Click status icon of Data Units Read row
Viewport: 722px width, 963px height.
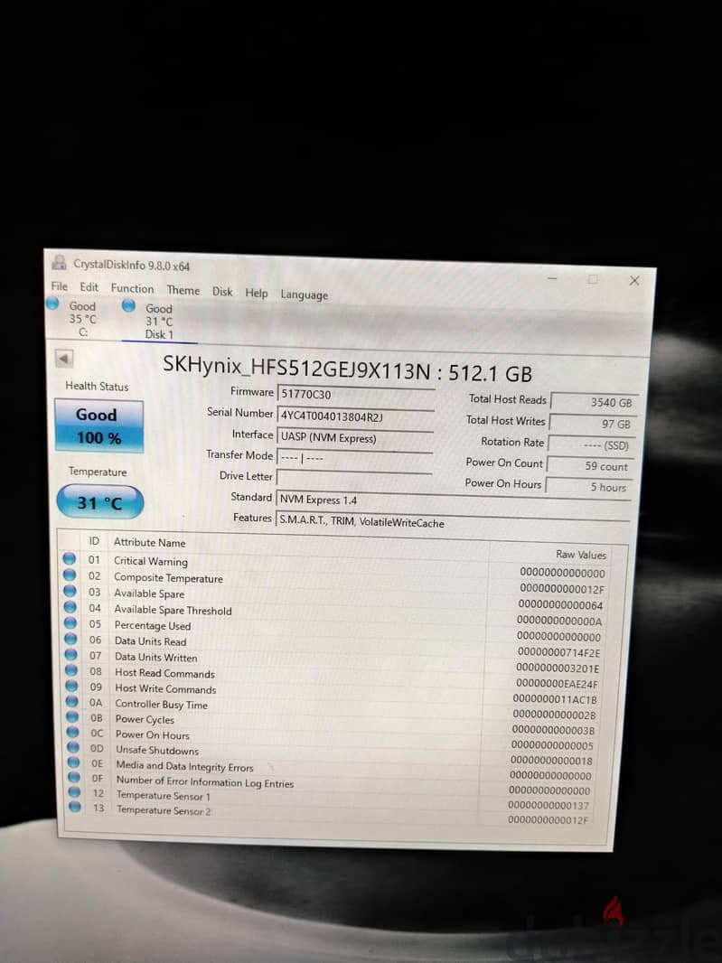[x=70, y=640]
